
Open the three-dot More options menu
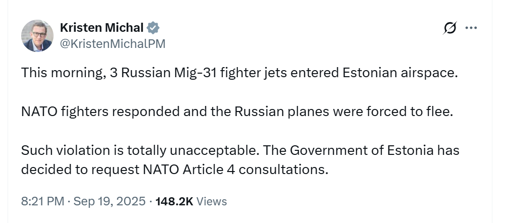click(x=471, y=28)
